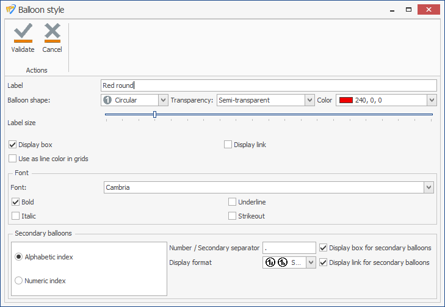Click the Label size slider handle
Image resolution: width=445 pixels, height=307 pixels.
click(x=154, y=114)
